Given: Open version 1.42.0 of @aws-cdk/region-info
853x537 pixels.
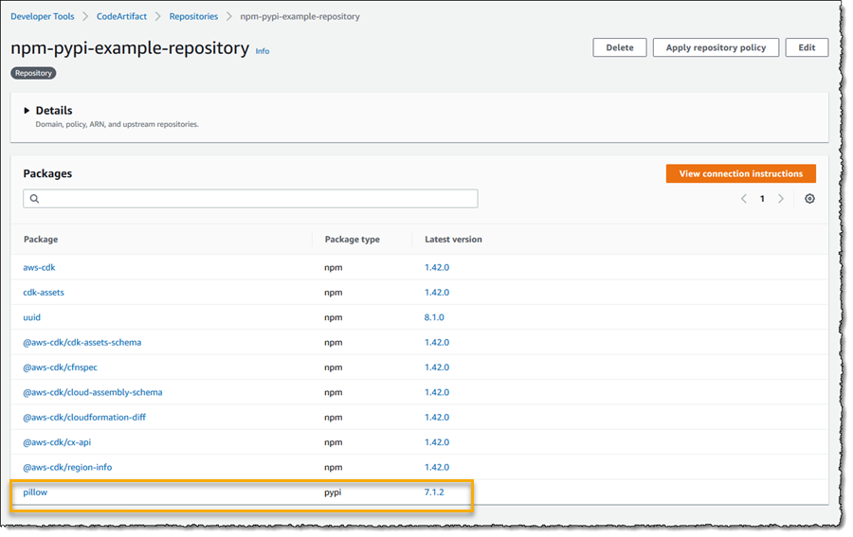Looking at the screenshot, I should tap(437, 468).
